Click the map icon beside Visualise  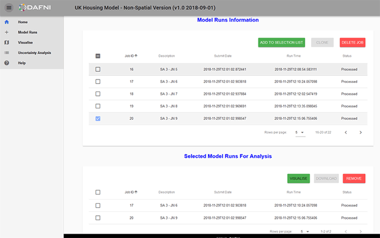coord(7,42)
